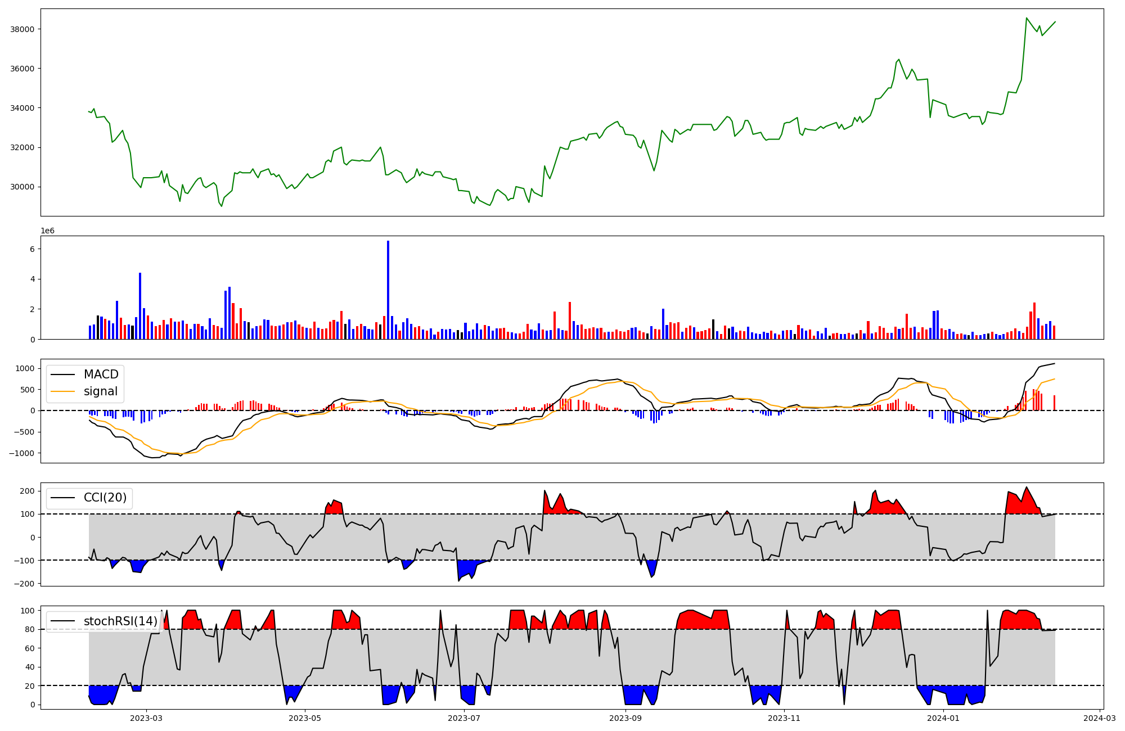
Task: Click the 2023-11 date tick label
Action: pyautogui.click(x=784, y=718)
